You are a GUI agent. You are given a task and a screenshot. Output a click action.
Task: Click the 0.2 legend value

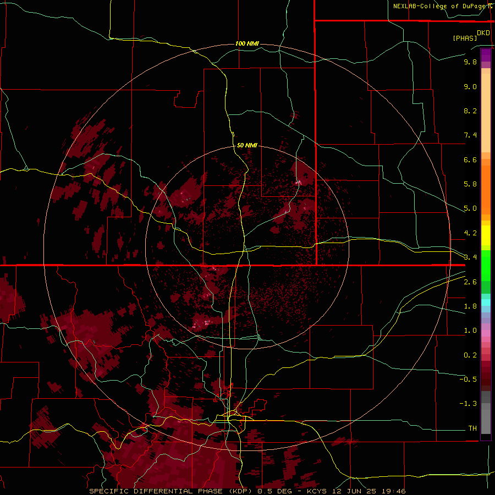tap(470, 355)
